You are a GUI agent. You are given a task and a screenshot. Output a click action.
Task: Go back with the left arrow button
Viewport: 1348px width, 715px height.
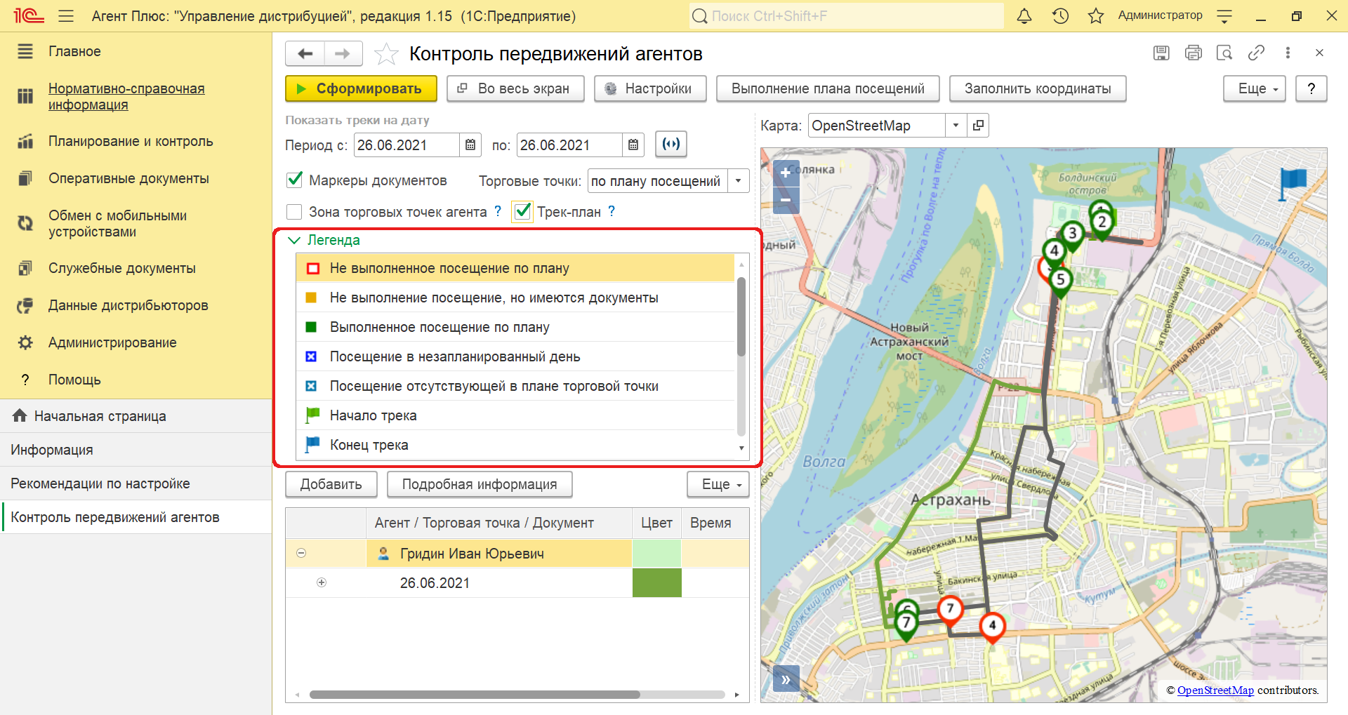click(305, 53)
